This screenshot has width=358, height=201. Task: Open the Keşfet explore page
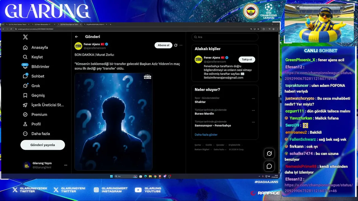33,57
